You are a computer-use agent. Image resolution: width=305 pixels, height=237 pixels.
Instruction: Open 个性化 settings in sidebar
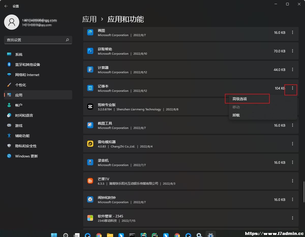(x=38, y=85)
